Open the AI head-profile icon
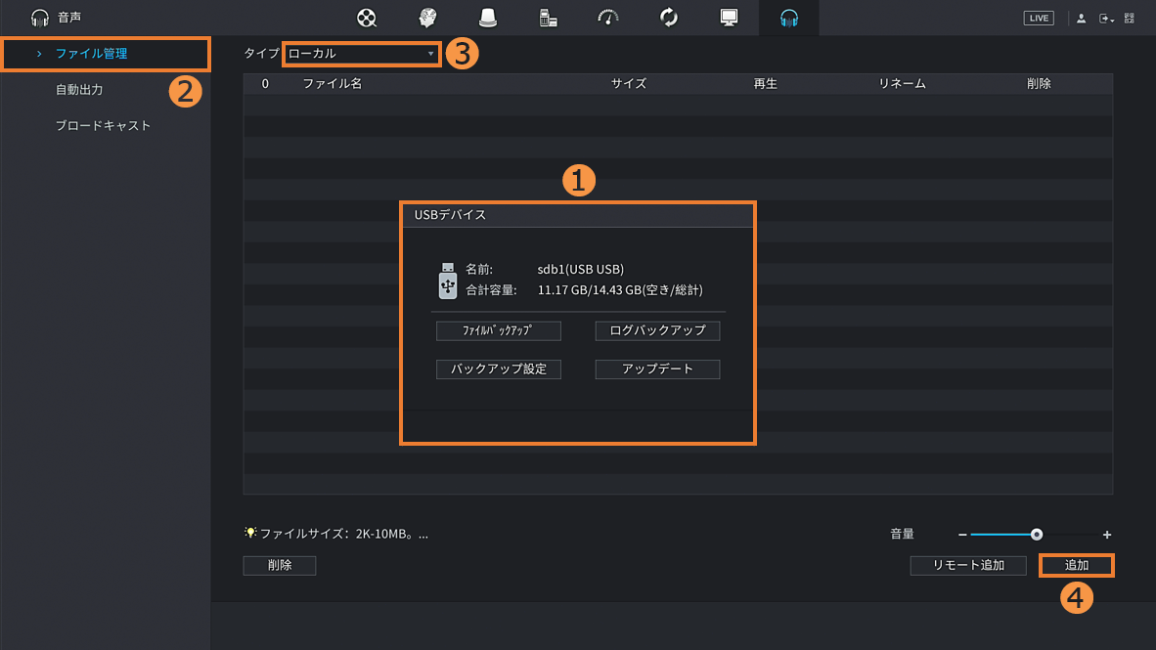 [x=427, y=18]
